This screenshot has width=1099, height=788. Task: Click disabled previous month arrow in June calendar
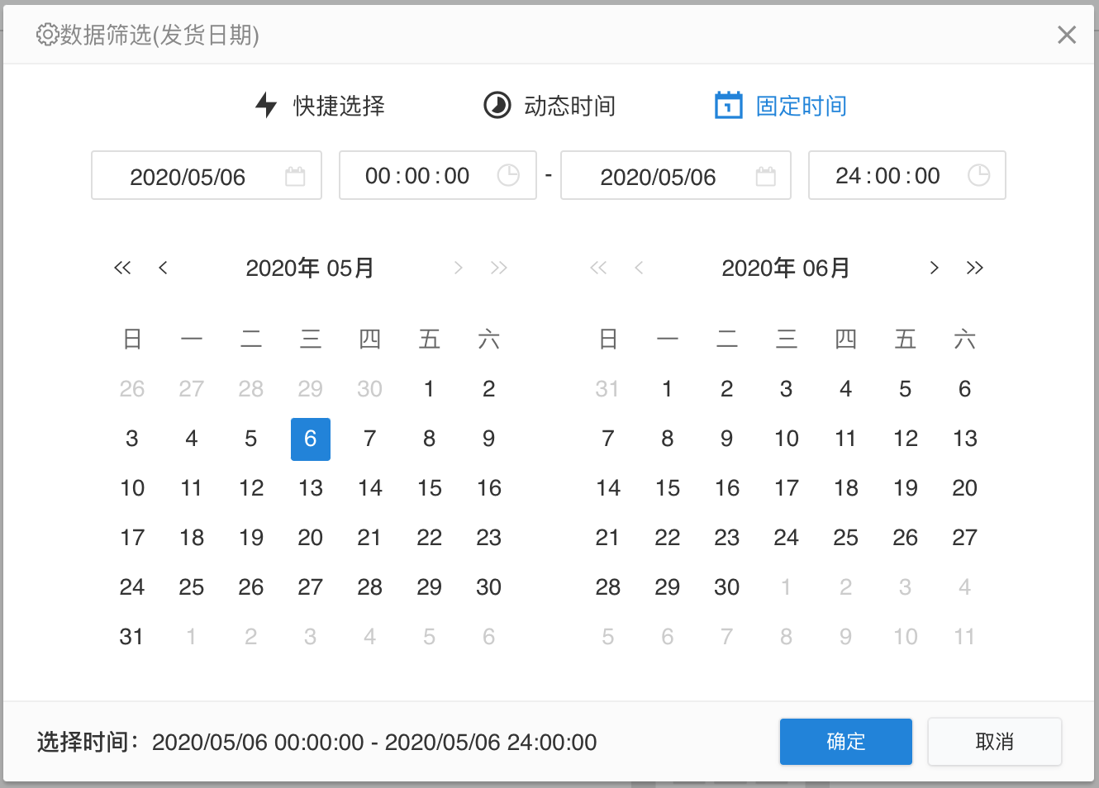639,268
